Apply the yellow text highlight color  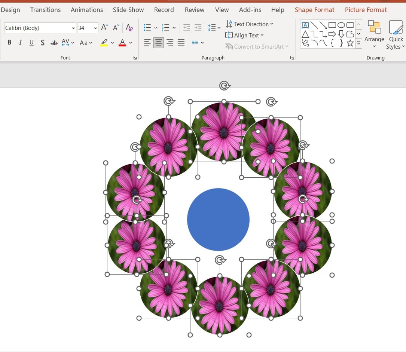104,42
